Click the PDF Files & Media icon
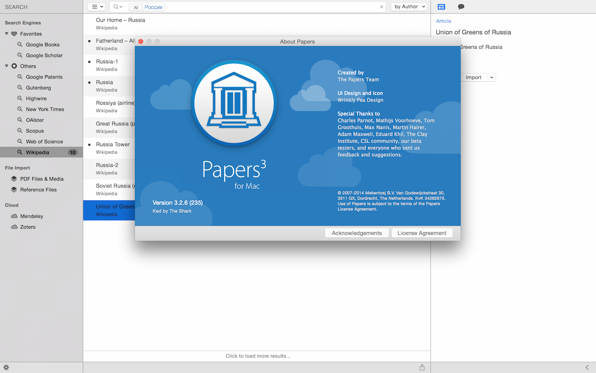Viewport: 596px width, 373px height. coord(14,179)
